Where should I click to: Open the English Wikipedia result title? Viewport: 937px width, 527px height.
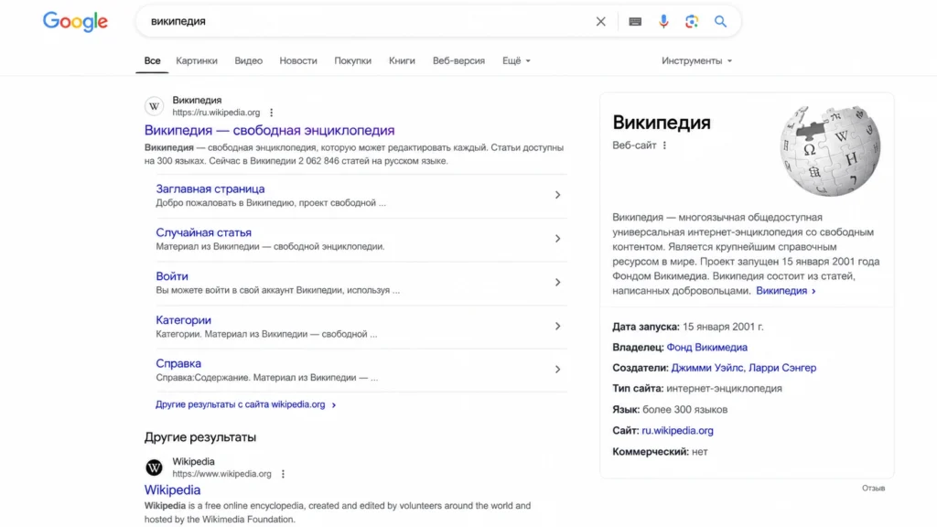172,490
